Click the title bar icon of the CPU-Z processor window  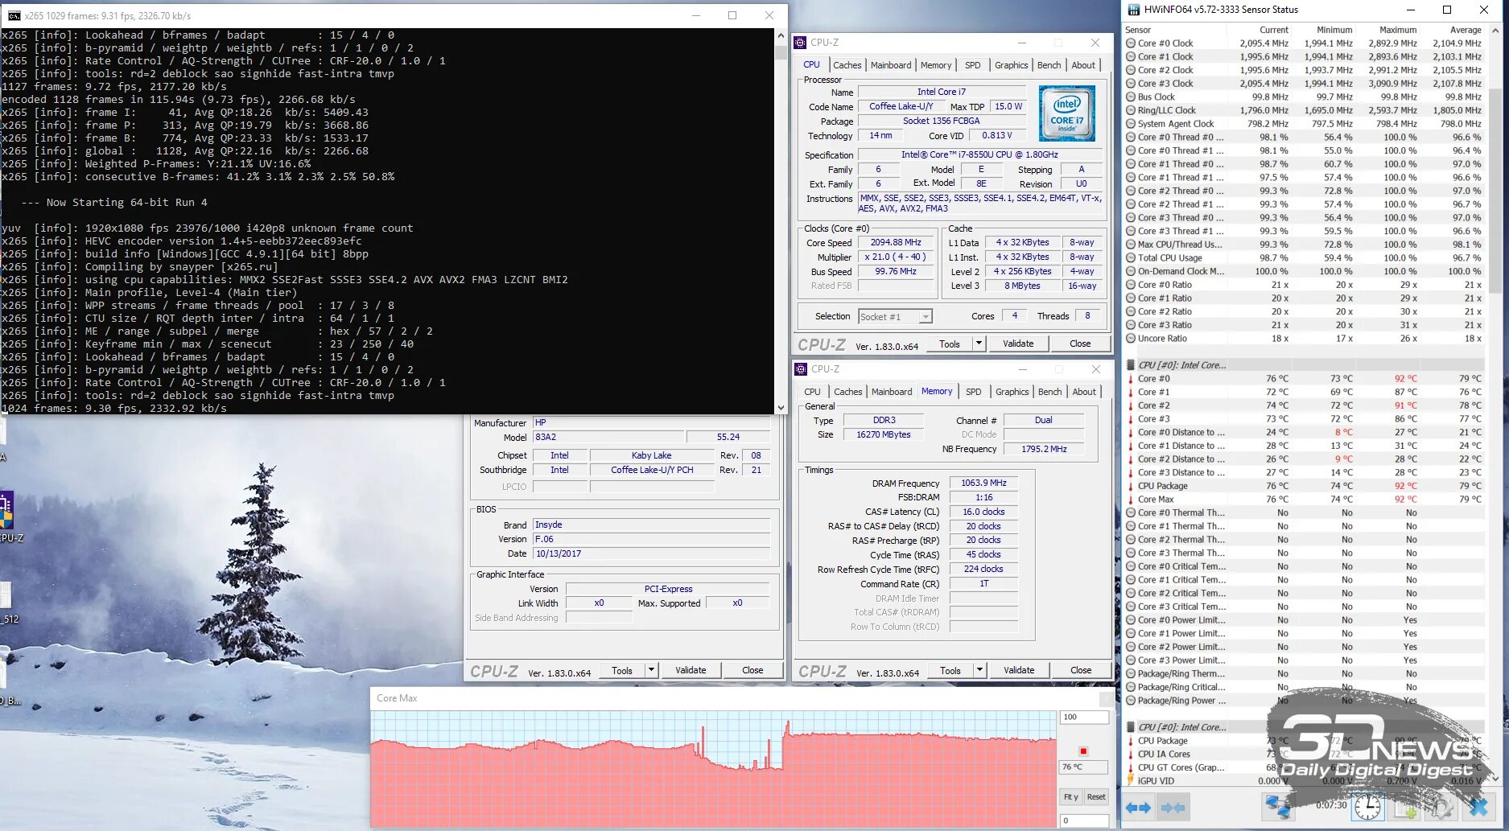coord(800,43)
